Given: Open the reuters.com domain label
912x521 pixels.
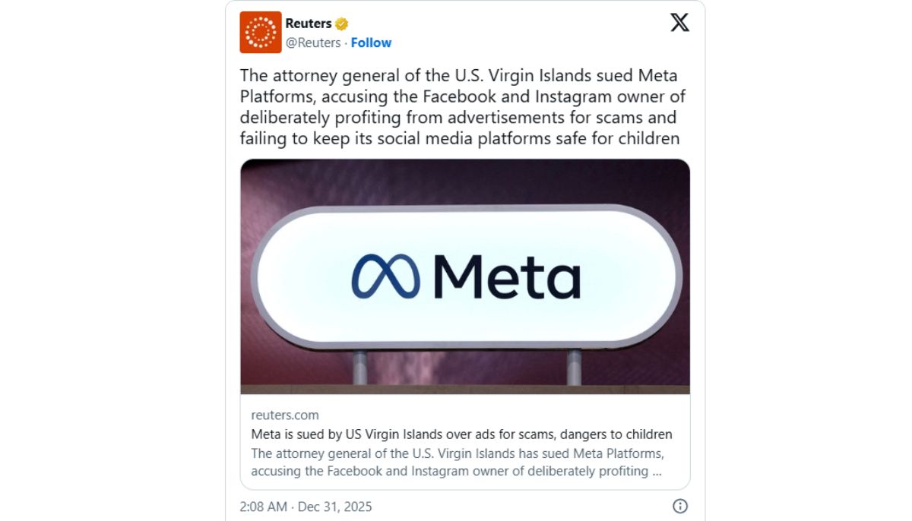Looking at the screenshot, I should tap(285, 415).
